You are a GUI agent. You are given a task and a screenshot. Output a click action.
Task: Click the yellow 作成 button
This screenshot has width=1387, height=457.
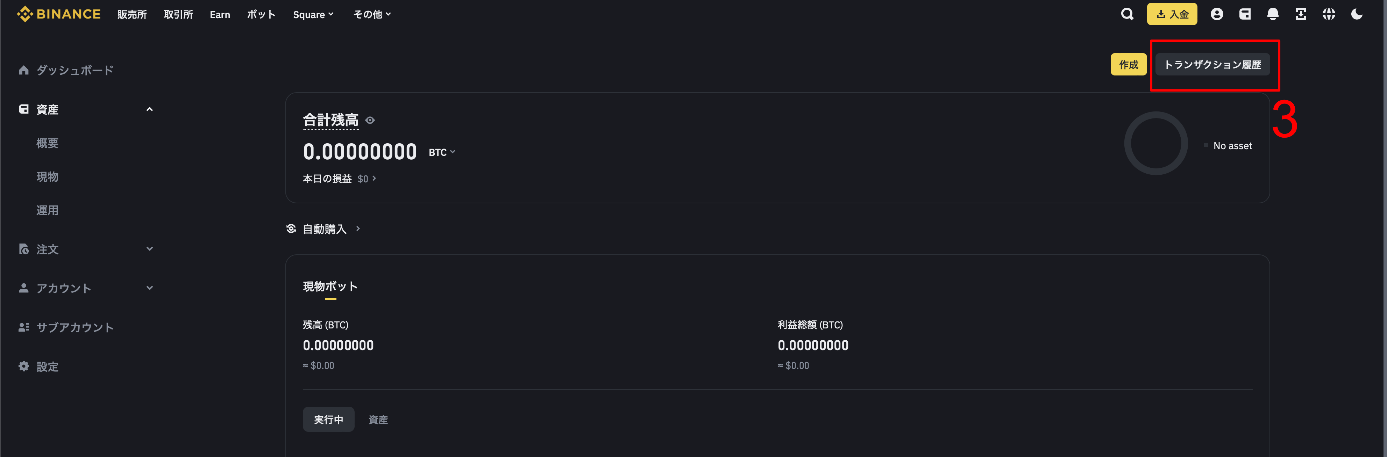tap(1129, 65)
